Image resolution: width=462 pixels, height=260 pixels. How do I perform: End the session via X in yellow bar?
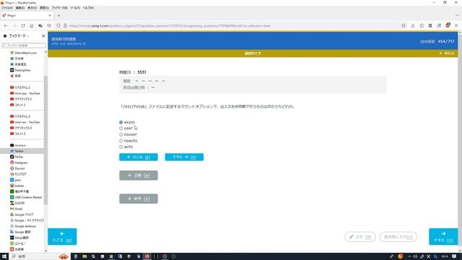click(x=447, y=53)
